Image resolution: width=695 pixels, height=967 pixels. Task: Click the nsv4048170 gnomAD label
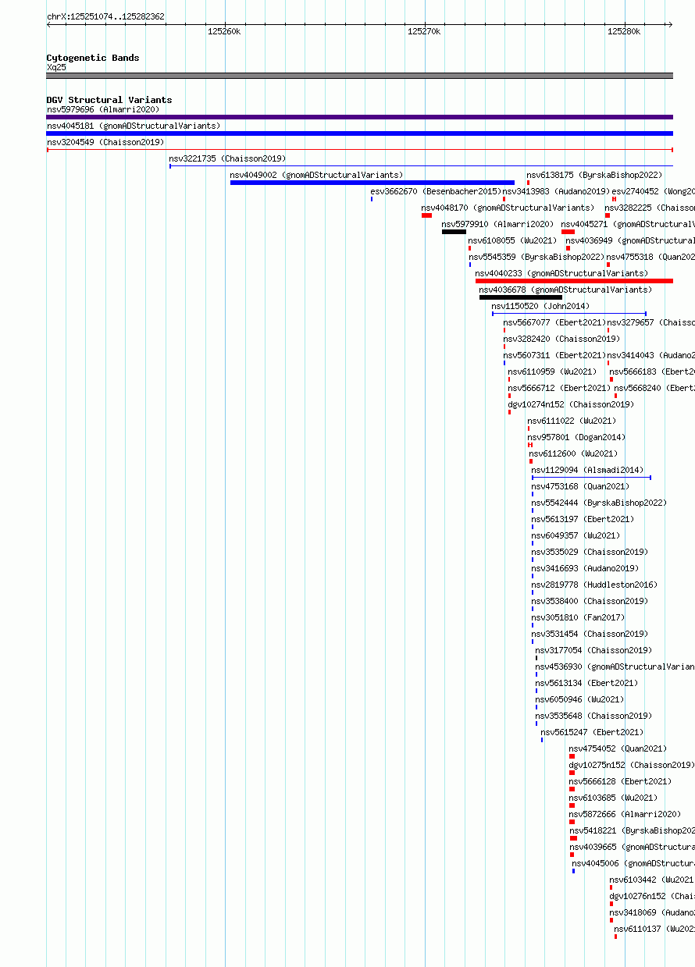(508, 208)
